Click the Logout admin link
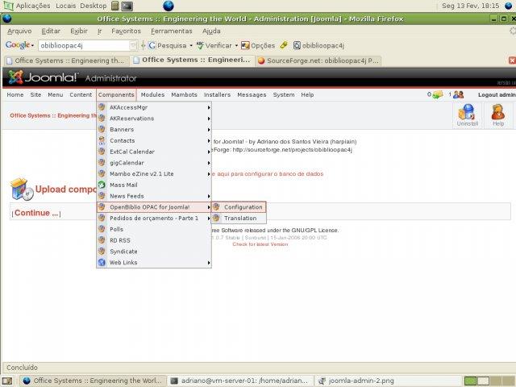This screenshot has width=516, height=387. coord(496,94)
